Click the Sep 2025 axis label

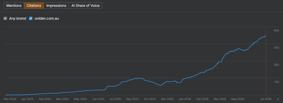coord(132,99)
